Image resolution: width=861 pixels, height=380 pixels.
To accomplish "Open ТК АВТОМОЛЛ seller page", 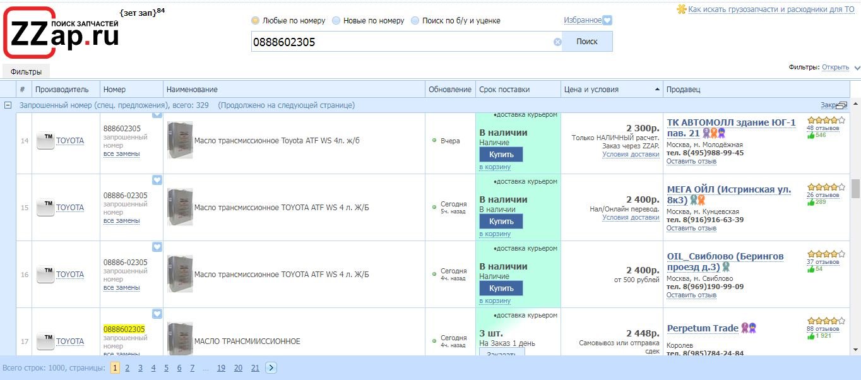I will [x=732, y=128].
